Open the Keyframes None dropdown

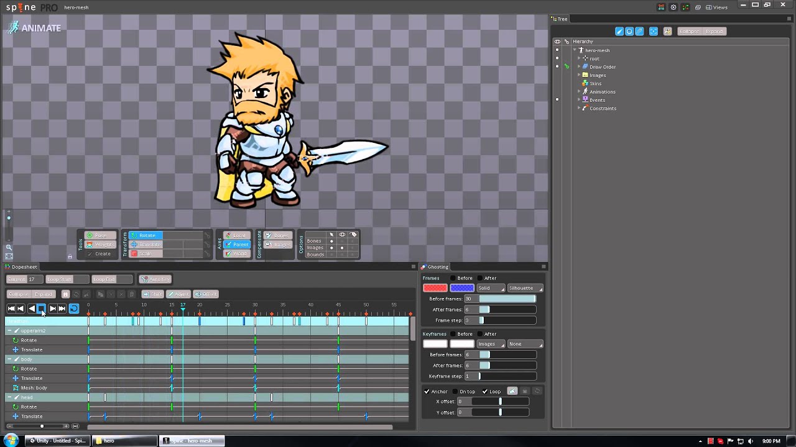pos(525,344)
